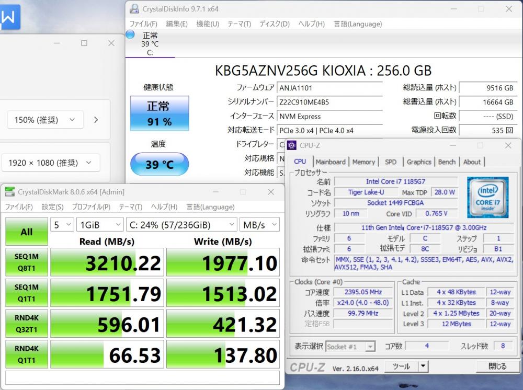The height and width of the screenshot is (390, 523).
Task: Select the C: drive tab in CrystalDiskInfo
Action: coord(150,44)
